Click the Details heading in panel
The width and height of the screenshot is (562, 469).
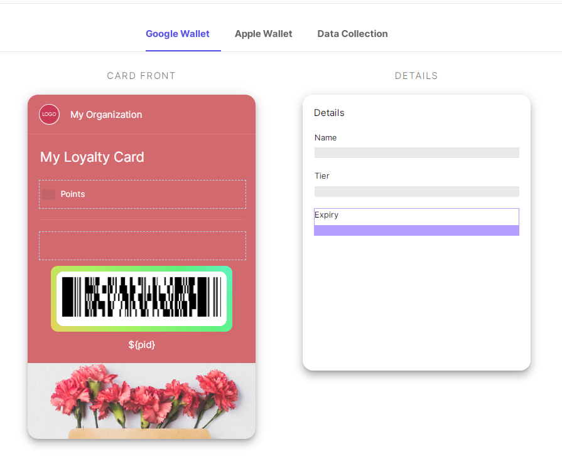(329, 113)
